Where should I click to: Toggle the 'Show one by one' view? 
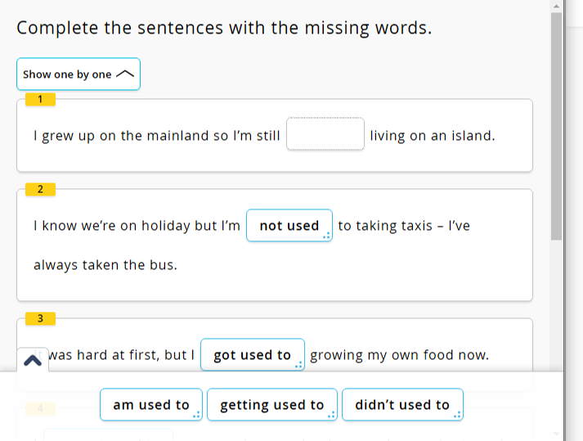78,74
